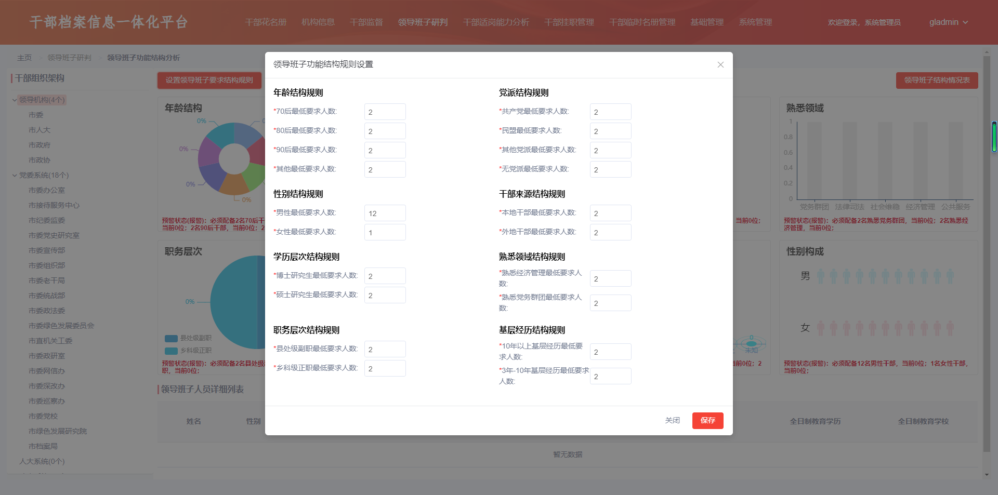Click the 关闭 button in dialog
The width and height of the screenshot is (998, 495).
pos(672,420)
